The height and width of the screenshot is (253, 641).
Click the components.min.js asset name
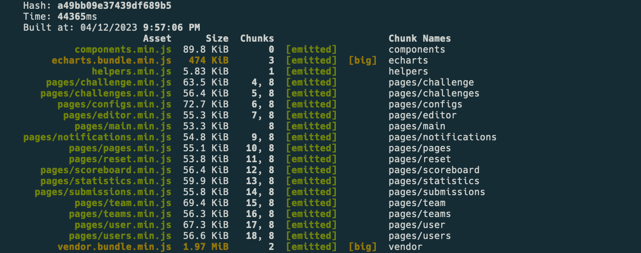(123, 50)
